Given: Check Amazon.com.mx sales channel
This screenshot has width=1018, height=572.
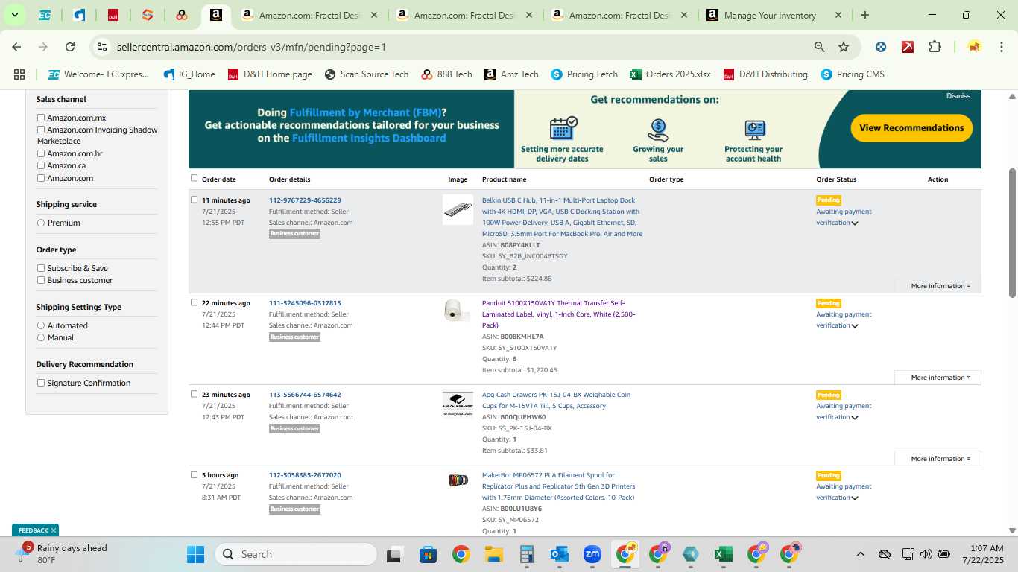Looking at the screenshot, I should pyautogui.click(x=41, y=118).
